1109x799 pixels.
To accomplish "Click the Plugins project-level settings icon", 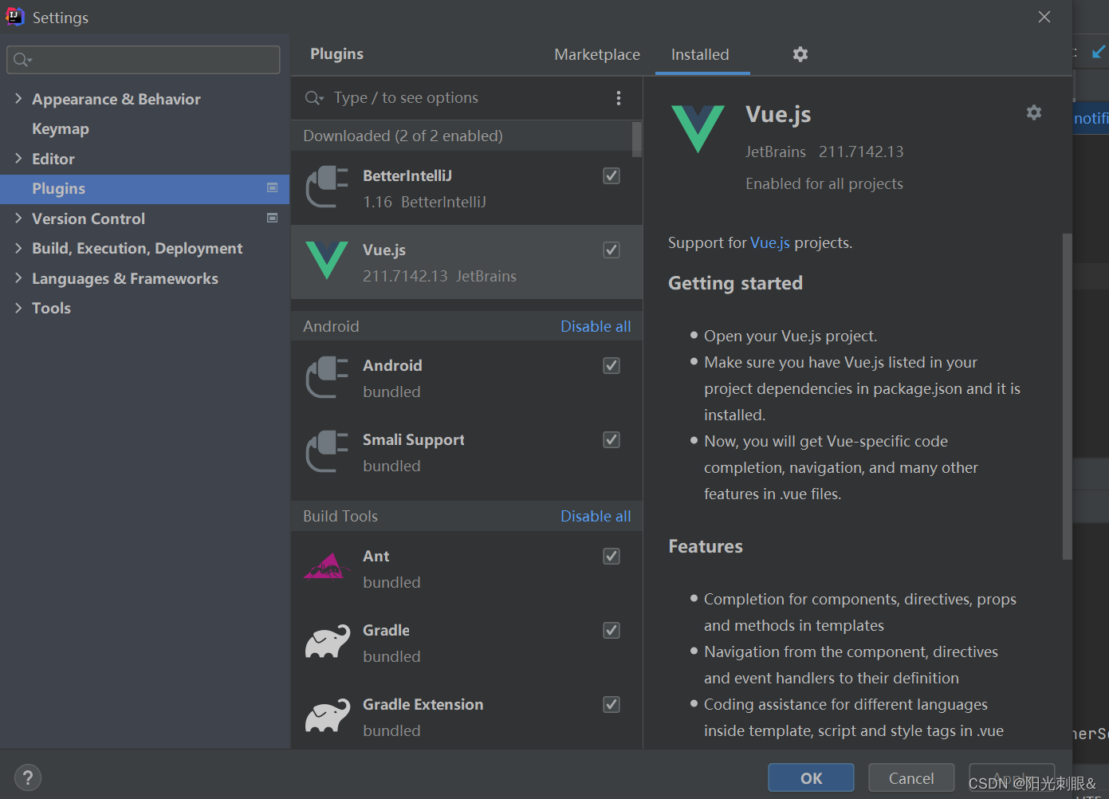I will (272, 188).
